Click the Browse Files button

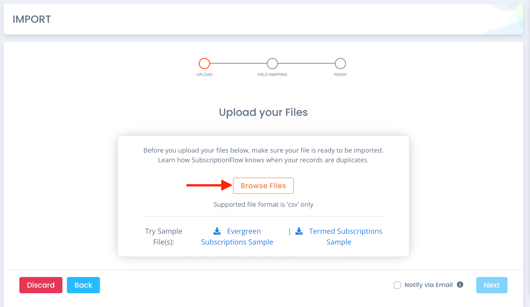point(263,186)
